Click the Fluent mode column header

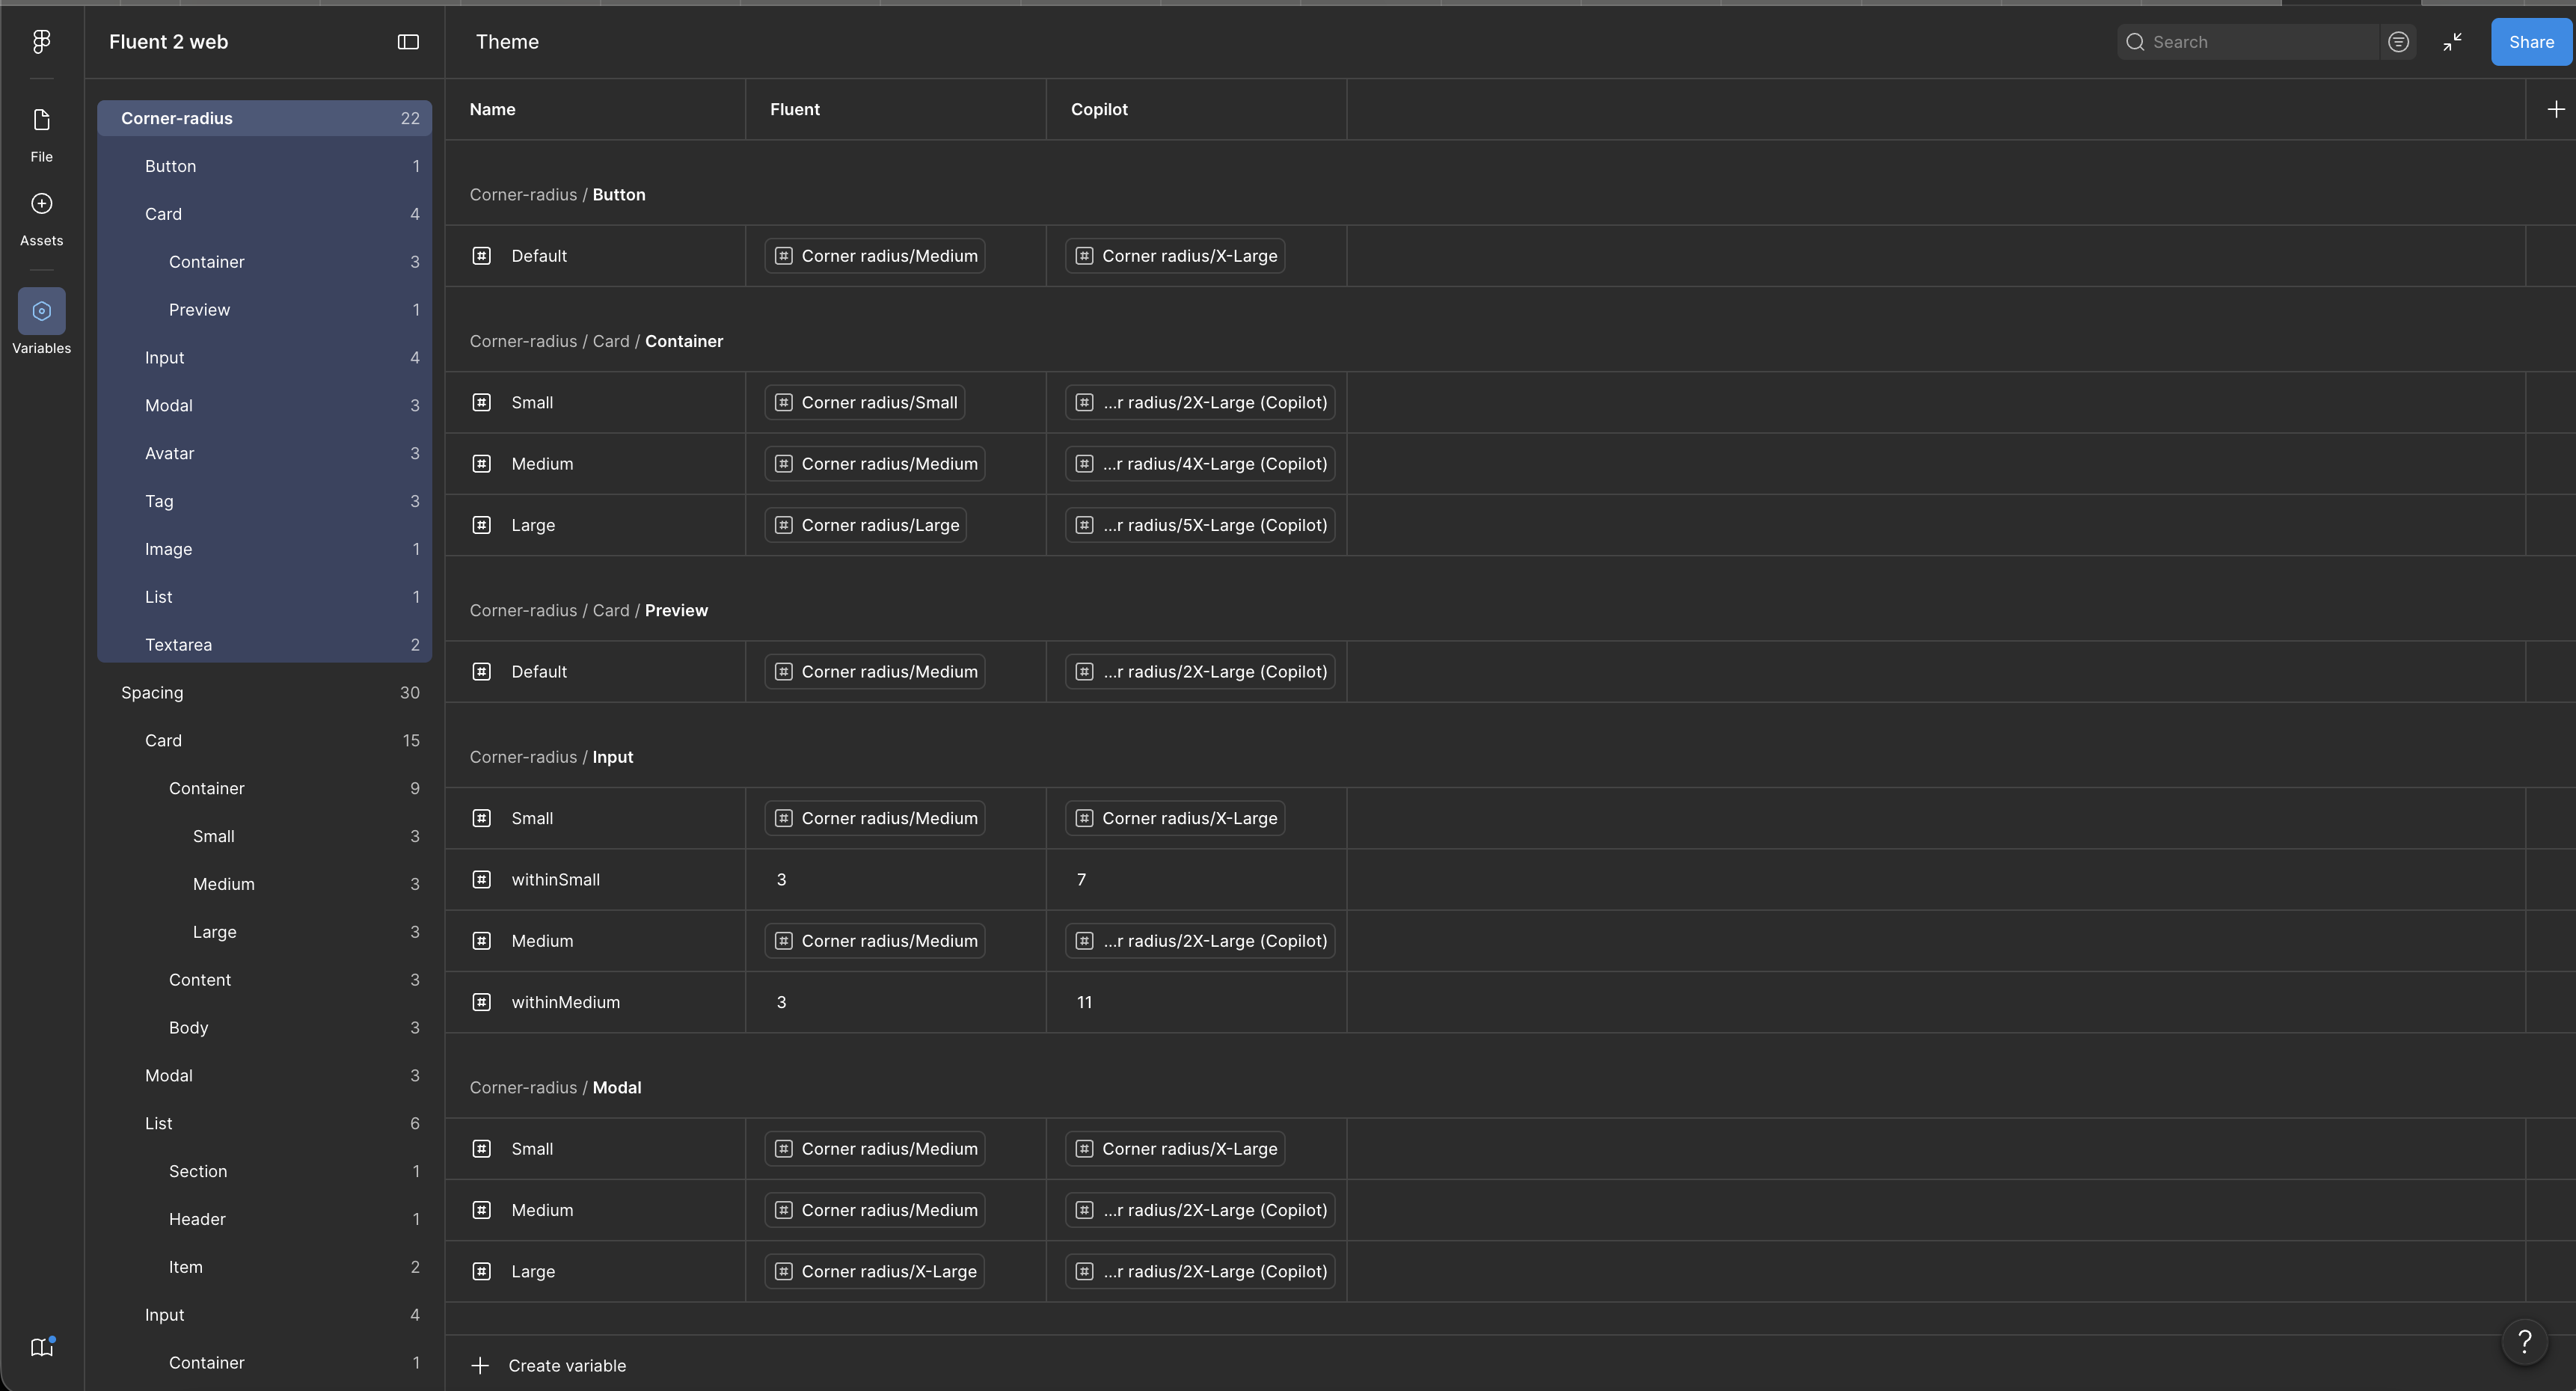(x=896, y=109)
